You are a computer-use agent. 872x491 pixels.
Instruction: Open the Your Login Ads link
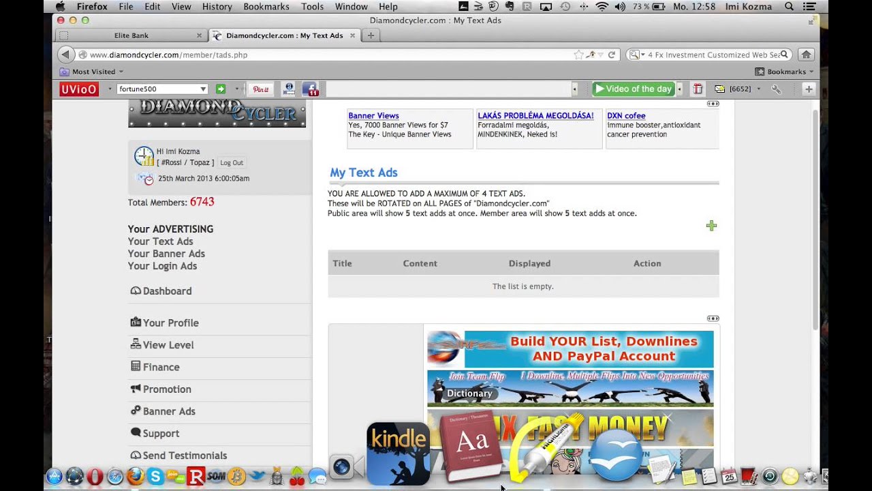(x=162, y=266)
